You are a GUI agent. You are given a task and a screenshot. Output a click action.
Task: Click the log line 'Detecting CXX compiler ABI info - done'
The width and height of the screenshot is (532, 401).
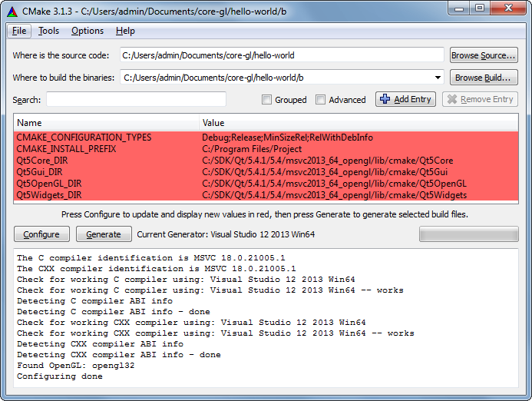119,354
